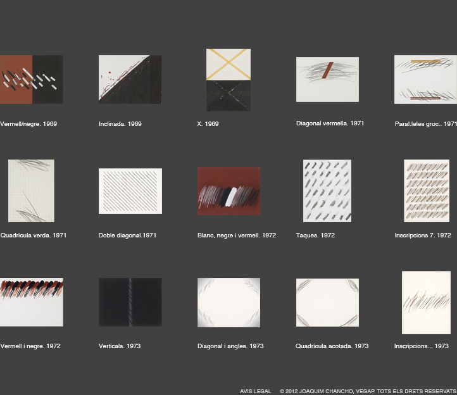Open the Taques 1972 artwork thumbnail
The image size is (457, 395).
[x=327, y=191]
